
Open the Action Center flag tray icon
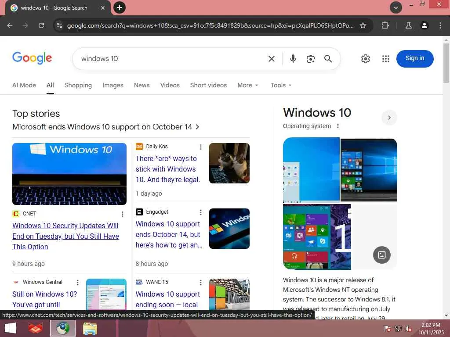click(x=387, y=329)
